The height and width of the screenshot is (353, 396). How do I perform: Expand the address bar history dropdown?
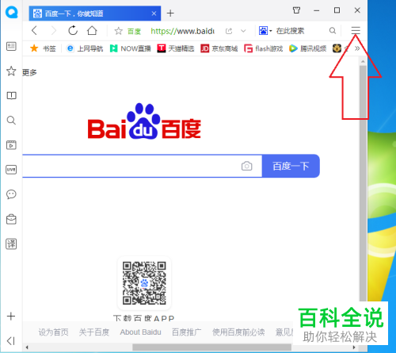(243, 31)
